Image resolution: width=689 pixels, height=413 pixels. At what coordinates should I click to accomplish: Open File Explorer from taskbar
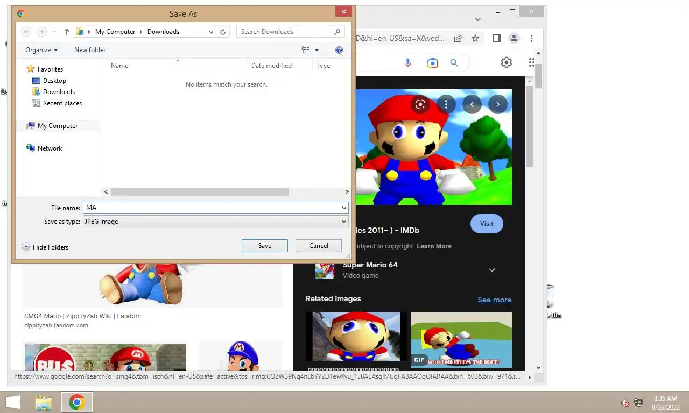[x=44, y=402]
